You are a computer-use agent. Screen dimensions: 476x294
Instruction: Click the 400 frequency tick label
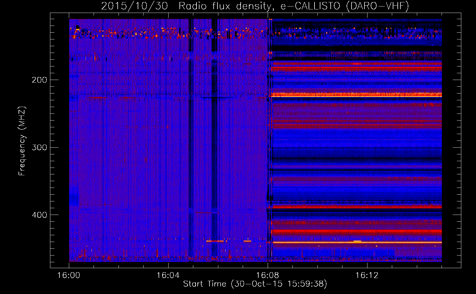pyautogui.click(x=39, y=215)
